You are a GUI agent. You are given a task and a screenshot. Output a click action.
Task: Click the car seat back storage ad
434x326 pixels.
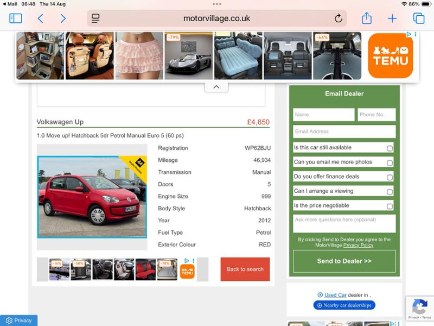pyautogui.click(x=288, y=56)
